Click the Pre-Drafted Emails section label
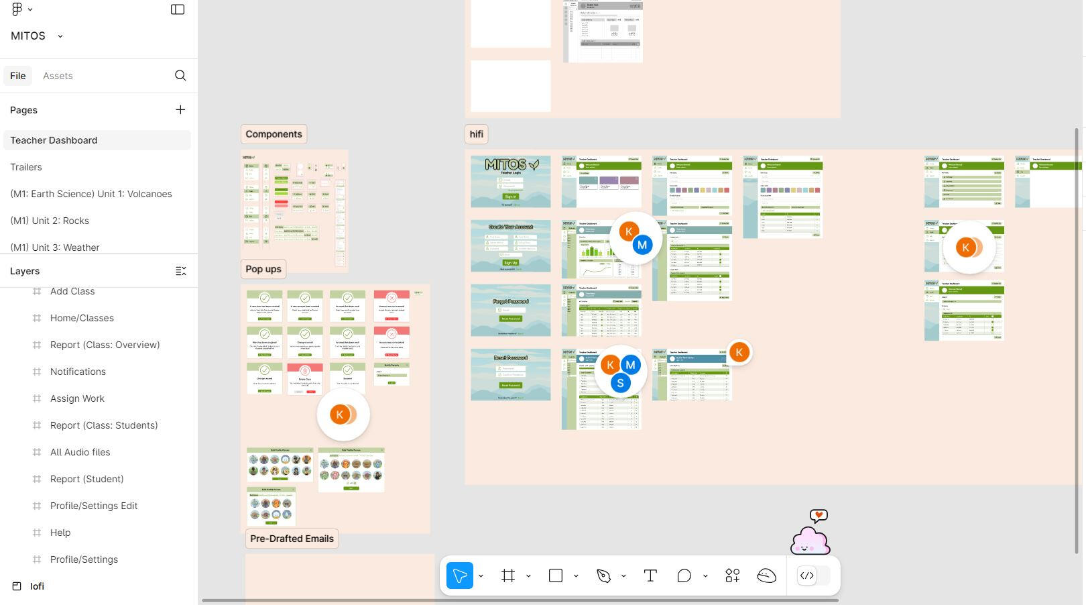1086x605 pixels. (x=292, y=539)
